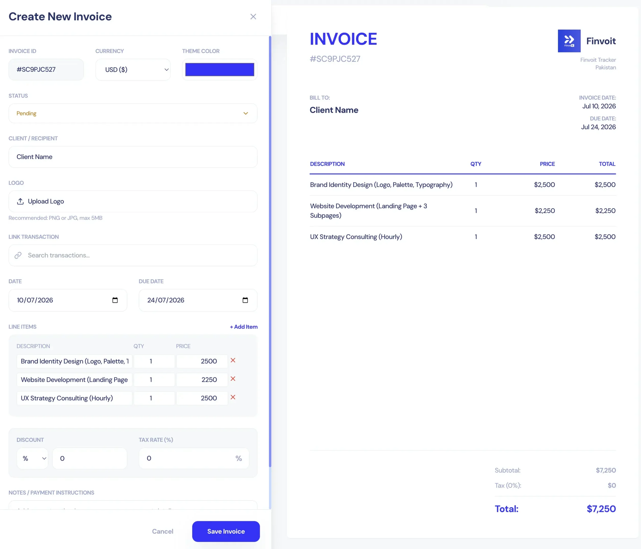
Task: Click the Invoice ID field
Action: [46, 69]
